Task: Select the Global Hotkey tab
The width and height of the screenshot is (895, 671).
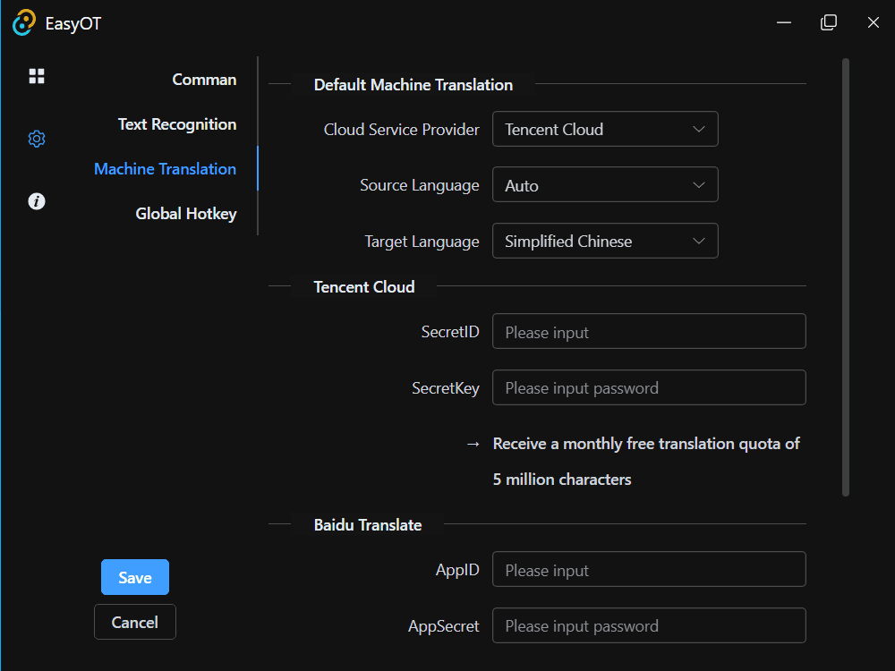Action: (x=186, y=214)
